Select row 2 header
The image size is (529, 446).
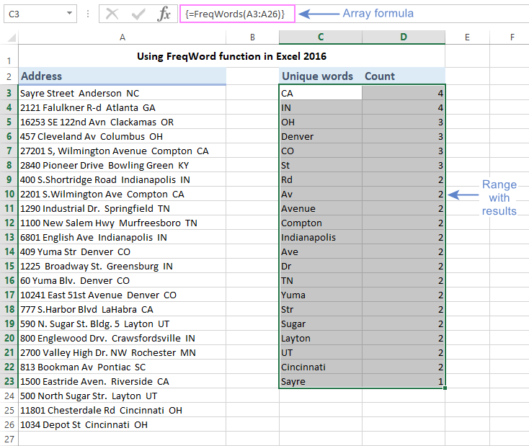[x=9, y=76]
